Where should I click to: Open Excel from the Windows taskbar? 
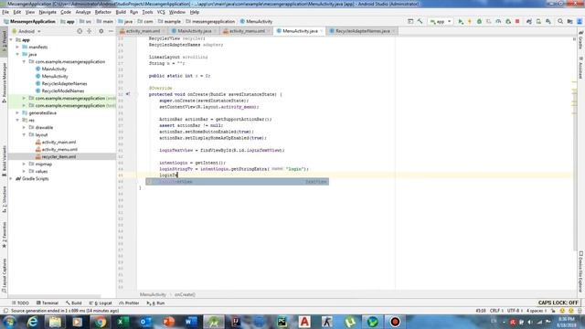point(122,322)
